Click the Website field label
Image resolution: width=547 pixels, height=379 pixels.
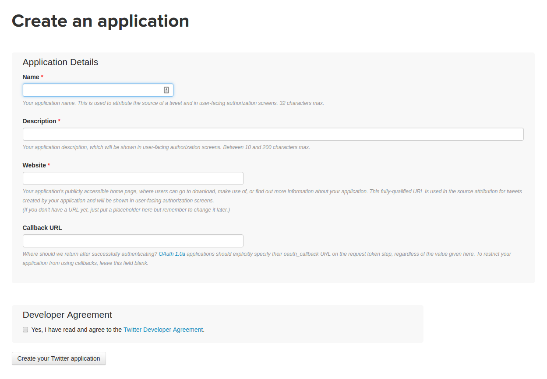coord(34,165)
